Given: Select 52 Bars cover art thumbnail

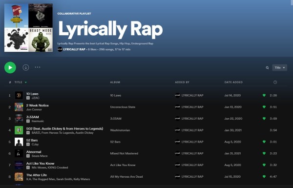Looking at the screenshot, I should 19,142.
